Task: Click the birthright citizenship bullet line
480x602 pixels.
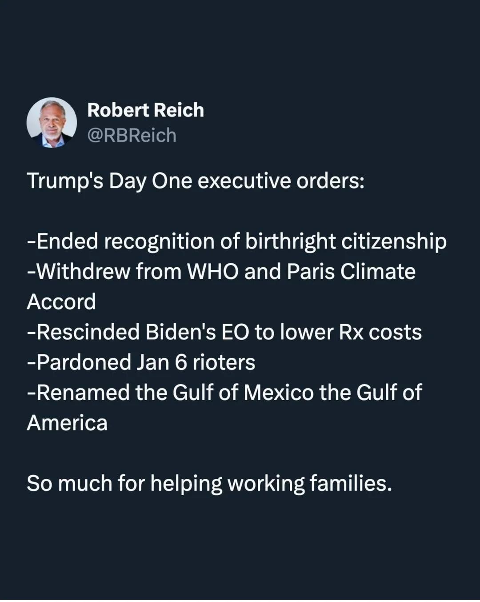Action: tap(237, 242)
